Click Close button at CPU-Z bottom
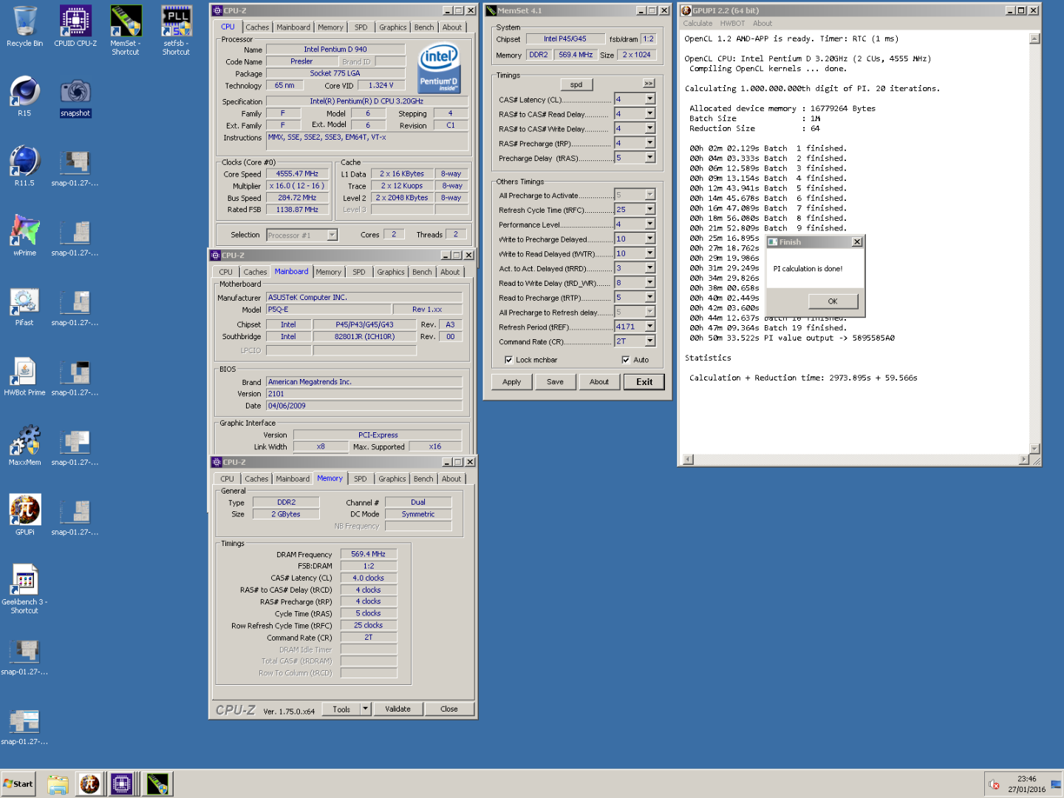 point(449,709)
